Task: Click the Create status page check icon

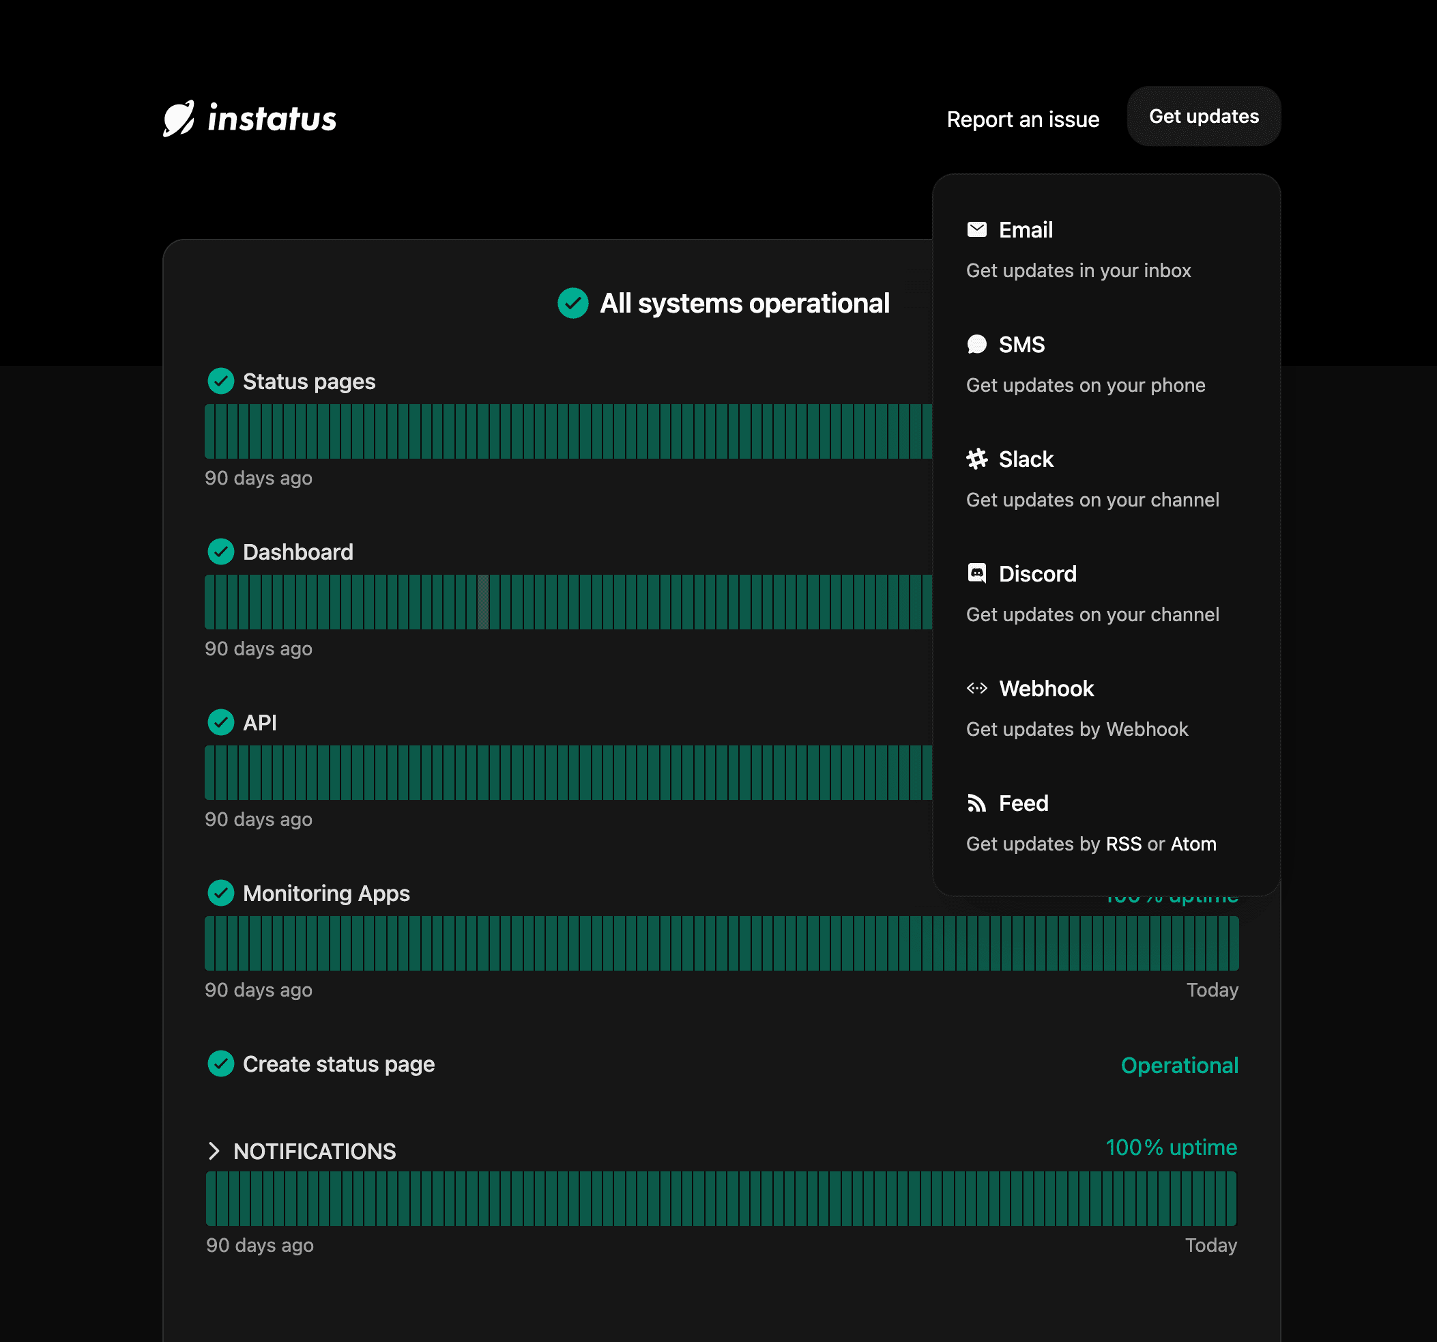Action: 220,1063
